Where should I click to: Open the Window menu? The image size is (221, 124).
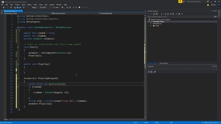(59, 4)
